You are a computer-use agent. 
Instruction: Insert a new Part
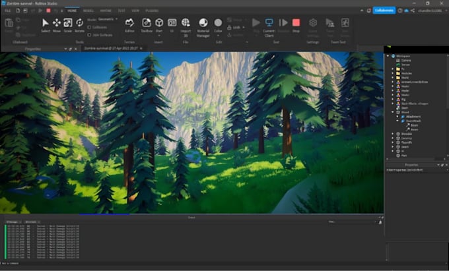159,24
